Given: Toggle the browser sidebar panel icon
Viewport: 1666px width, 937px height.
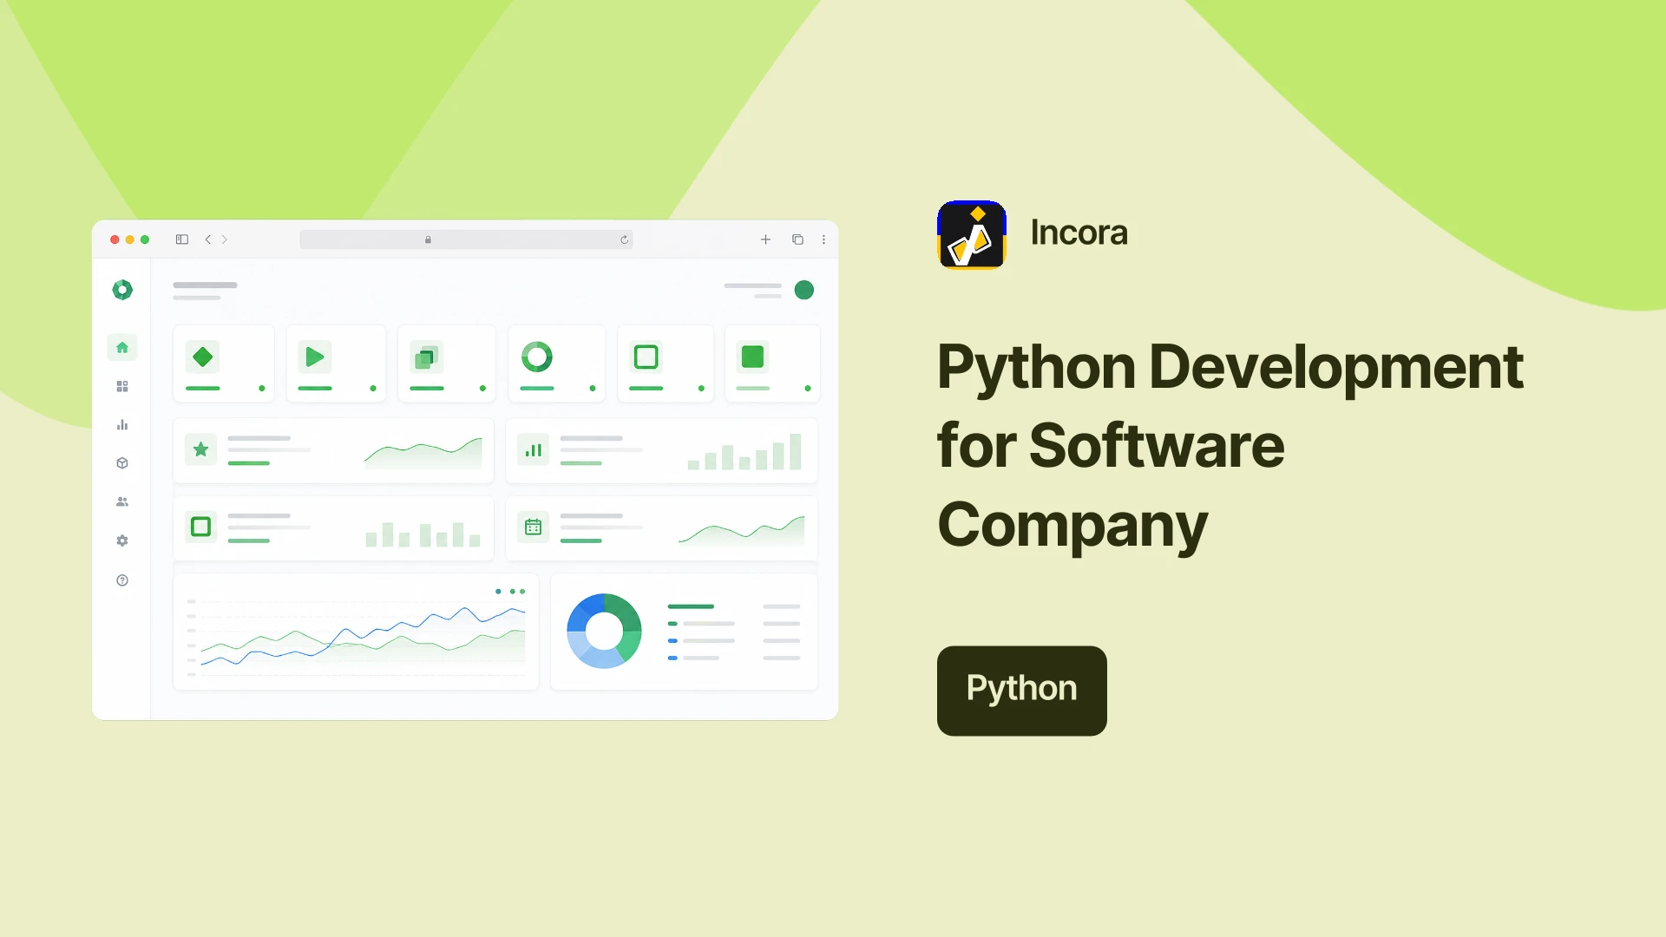Looking at the screenshot, I should 182,239.
